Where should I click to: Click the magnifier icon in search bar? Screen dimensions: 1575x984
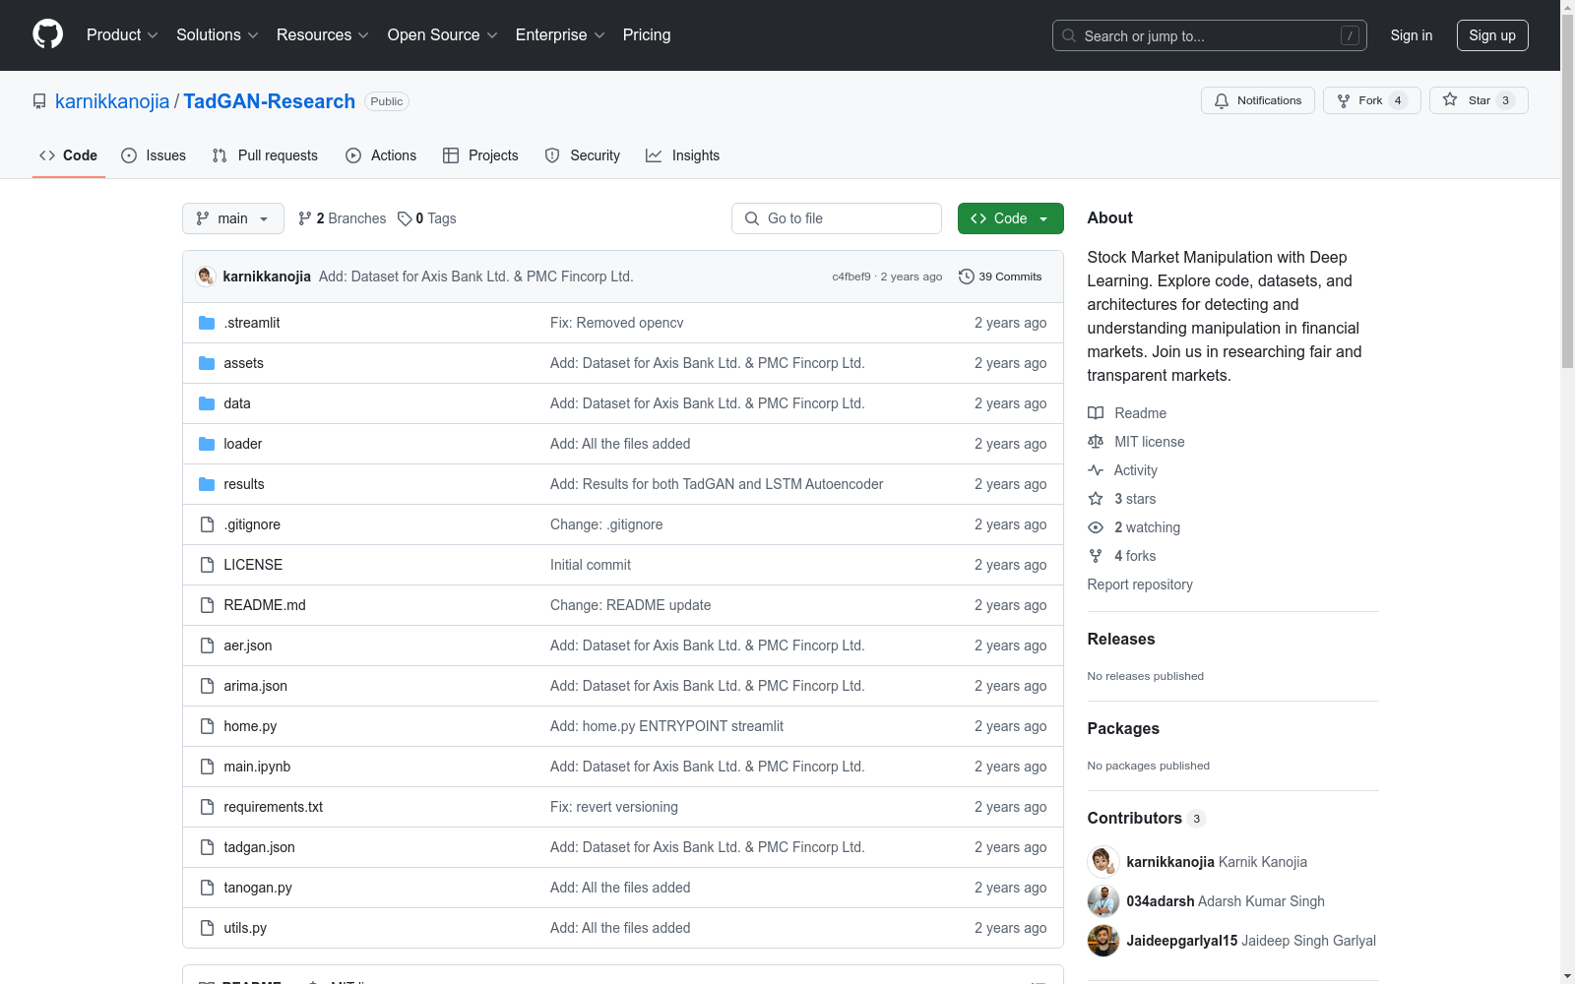pos(1069,35)
